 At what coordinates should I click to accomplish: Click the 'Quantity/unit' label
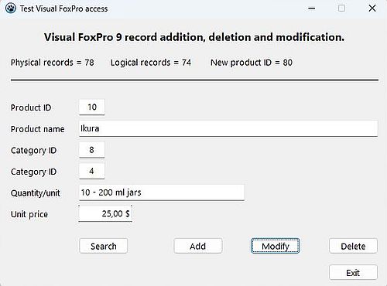tap(36, 193)
